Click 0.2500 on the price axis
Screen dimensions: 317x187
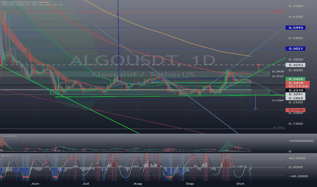[x=296, y=102]
